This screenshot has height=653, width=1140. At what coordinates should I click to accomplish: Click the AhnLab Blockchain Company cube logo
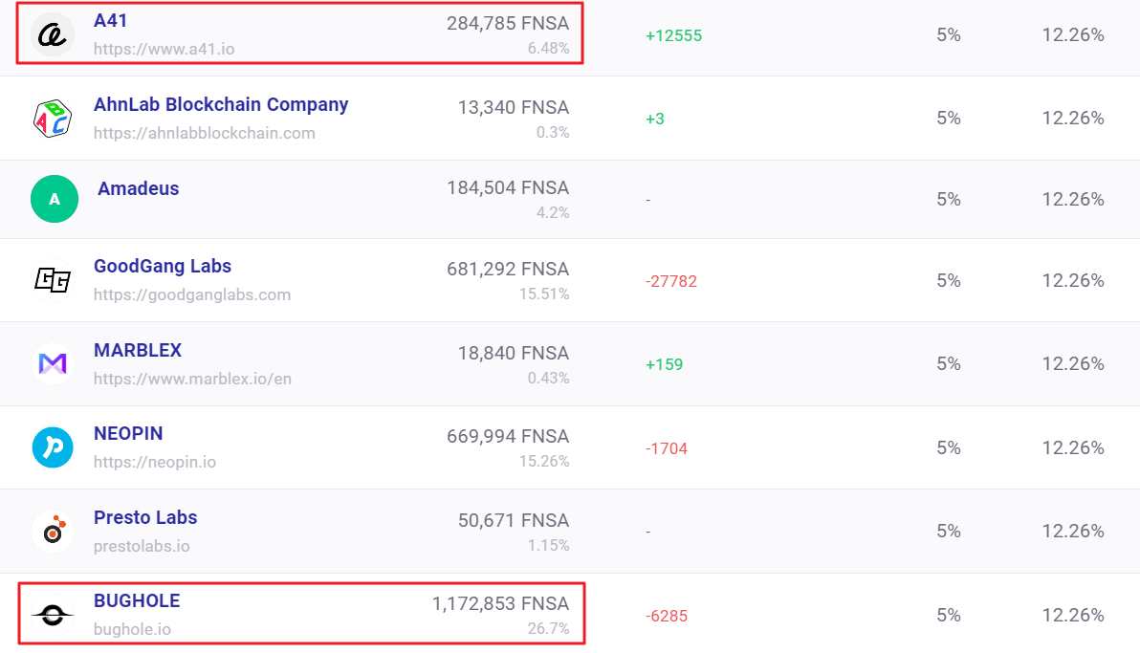(53, 118)
